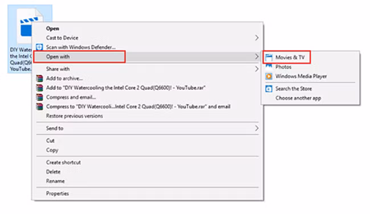The width and height of the screenshot is (370, 214).
Task: Select Choose another app
Action: coord(298,98)
